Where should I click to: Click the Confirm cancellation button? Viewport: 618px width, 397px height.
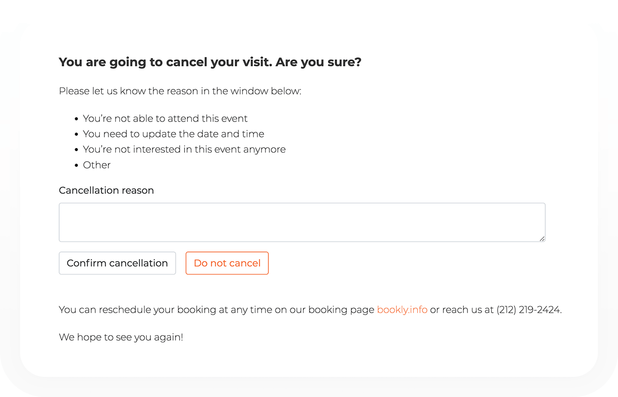click(x=117, y=263)
